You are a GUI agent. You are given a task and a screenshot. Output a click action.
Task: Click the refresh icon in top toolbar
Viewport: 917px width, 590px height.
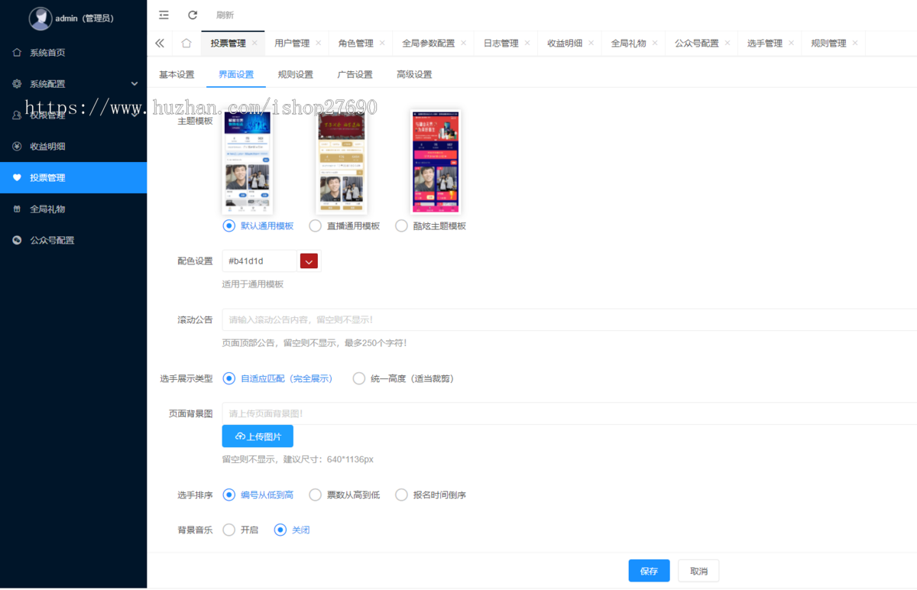[193, 15]
